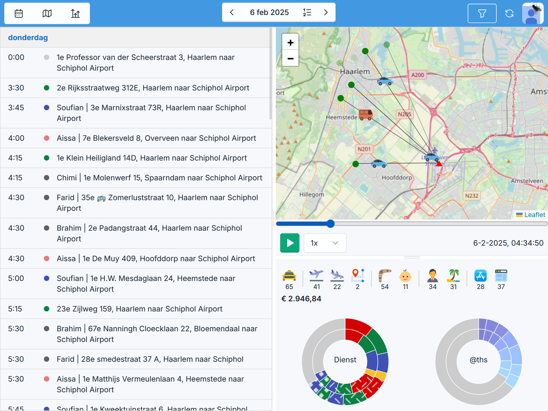Open the filter options
The width and height of the screenshot is (548, 411).
[482, 13]
